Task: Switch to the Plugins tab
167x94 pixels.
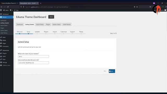Action: (48, 25)
